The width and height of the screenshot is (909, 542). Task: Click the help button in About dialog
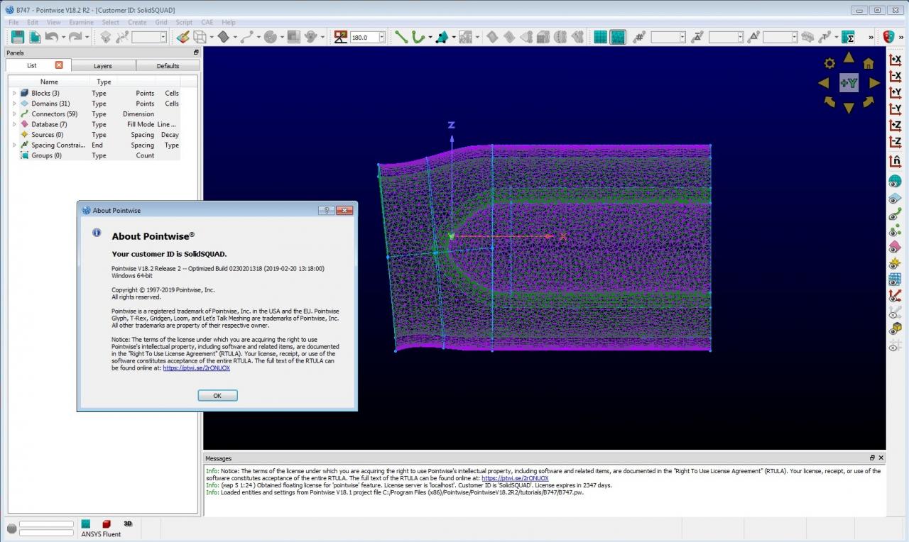[x=326, y=210]
